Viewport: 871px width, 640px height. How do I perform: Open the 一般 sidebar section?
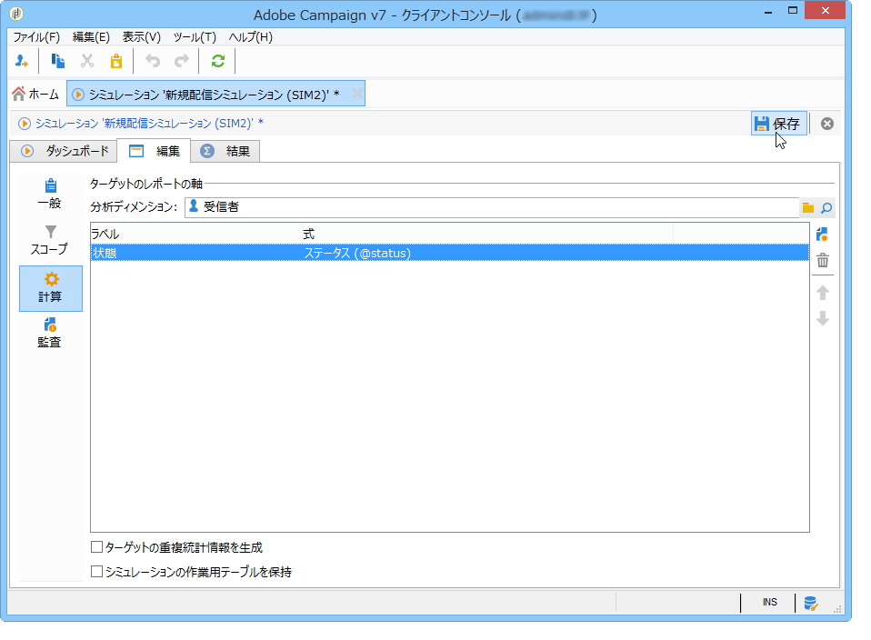click(50, 194)
